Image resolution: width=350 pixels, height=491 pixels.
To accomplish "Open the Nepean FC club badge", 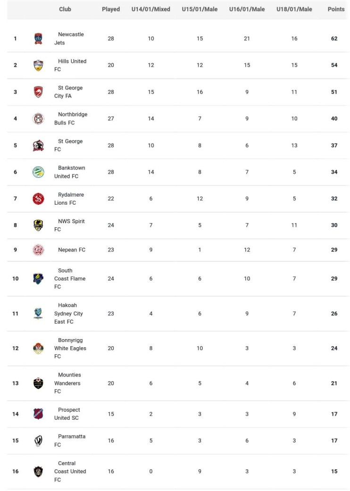I will click(x=38, y=250).
